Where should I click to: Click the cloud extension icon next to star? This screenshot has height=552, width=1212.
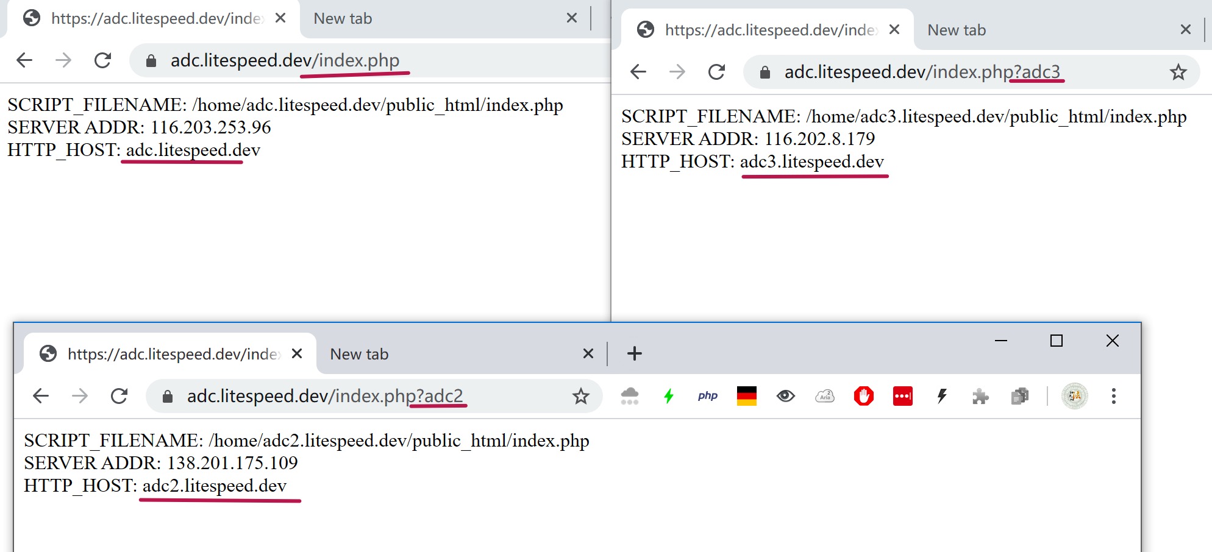(x=629, y=397)
